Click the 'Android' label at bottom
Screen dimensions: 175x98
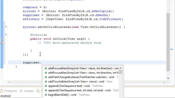click(5, 96)
